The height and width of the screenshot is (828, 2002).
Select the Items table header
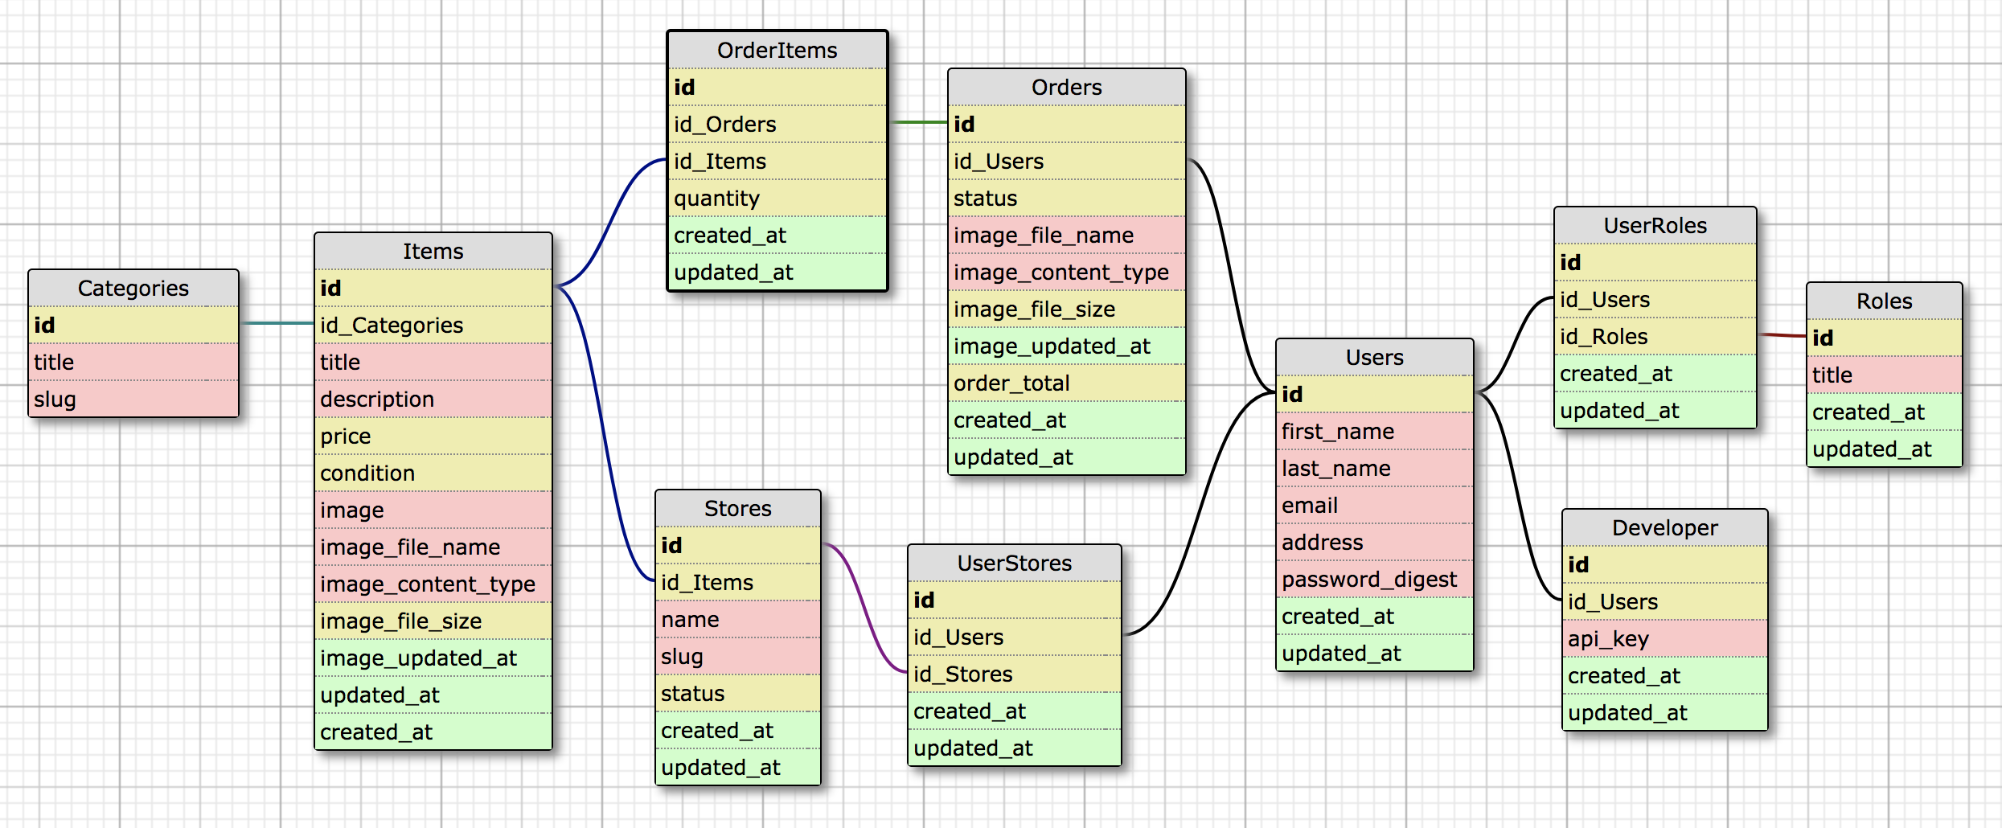pos(433,251)
